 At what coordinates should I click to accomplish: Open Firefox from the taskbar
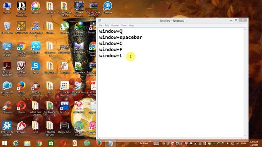[99, 143]
